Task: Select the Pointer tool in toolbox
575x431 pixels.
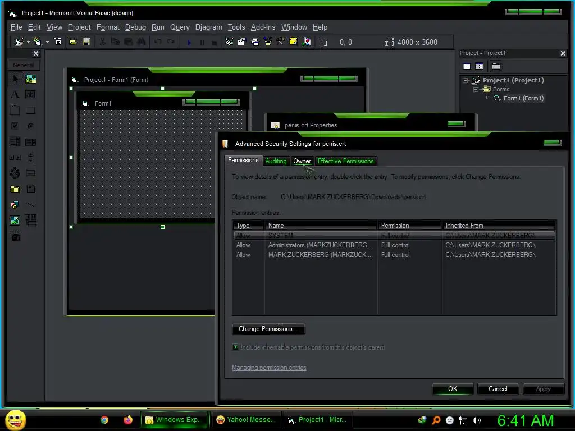Action: pos(15,79)
